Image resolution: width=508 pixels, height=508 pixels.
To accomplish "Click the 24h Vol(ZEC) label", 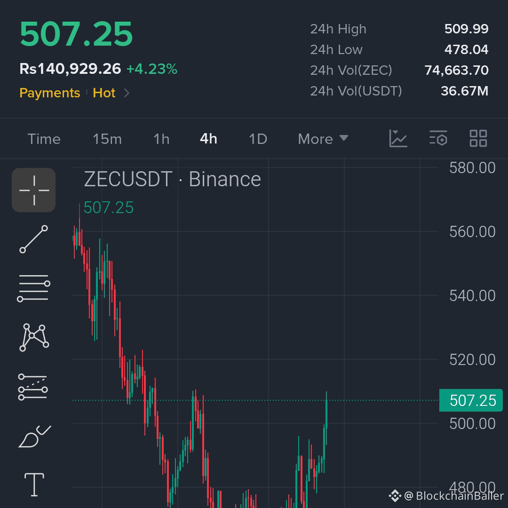I will [x=351, y=70].
